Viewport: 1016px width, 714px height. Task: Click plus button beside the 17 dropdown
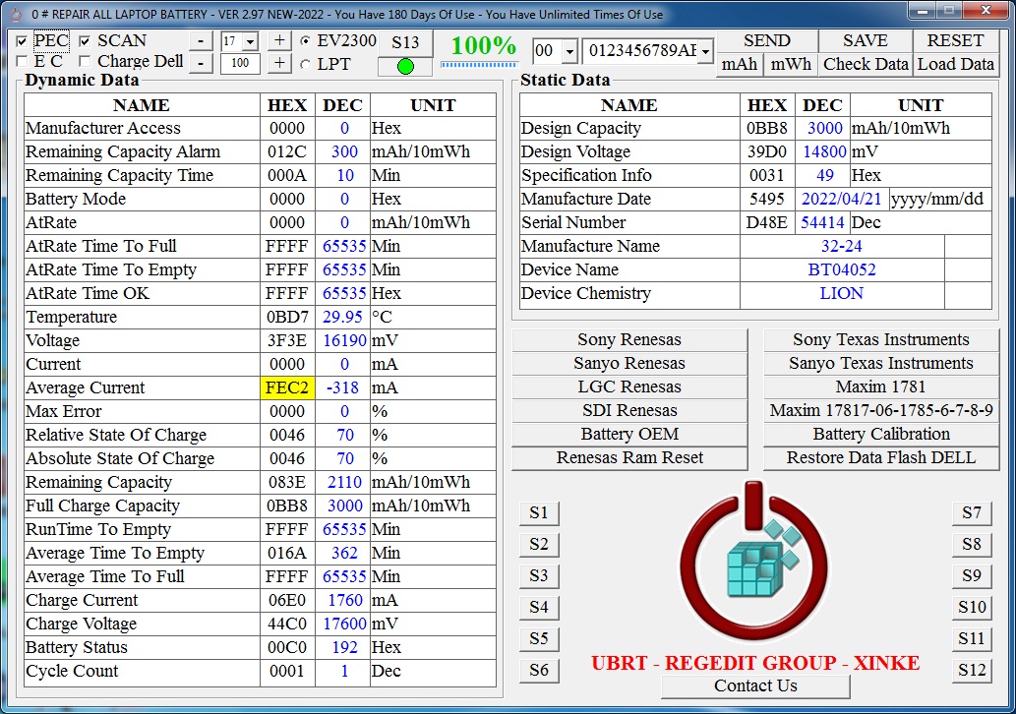[x=279, y=41]
